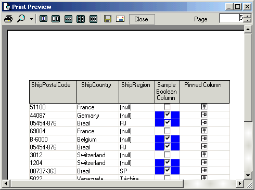Toggle checkbox in the 51100 France row

pos(167,107)
